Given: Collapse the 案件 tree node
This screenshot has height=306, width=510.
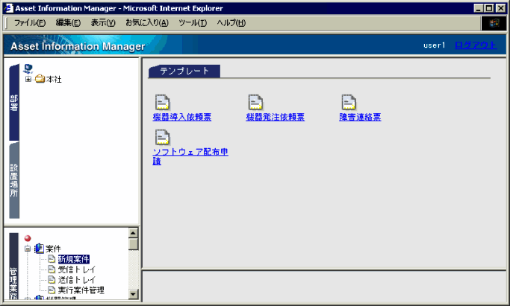Looking at the screenshot, I should coord(28,249).
